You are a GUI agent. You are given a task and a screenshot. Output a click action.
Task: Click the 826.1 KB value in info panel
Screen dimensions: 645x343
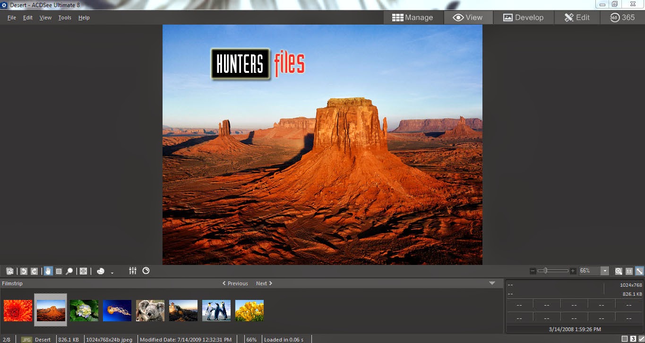coord(632,294)
